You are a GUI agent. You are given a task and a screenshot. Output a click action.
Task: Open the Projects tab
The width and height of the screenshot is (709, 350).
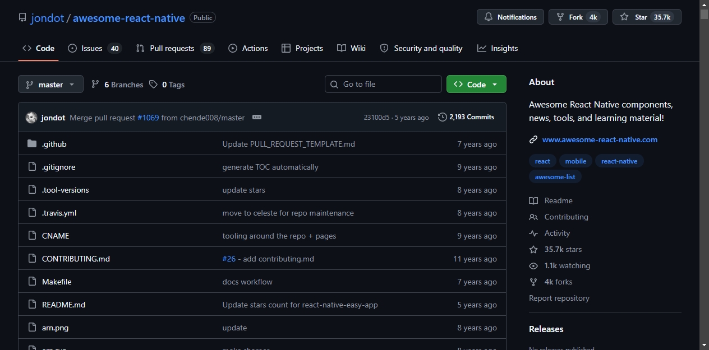point(302,48)
